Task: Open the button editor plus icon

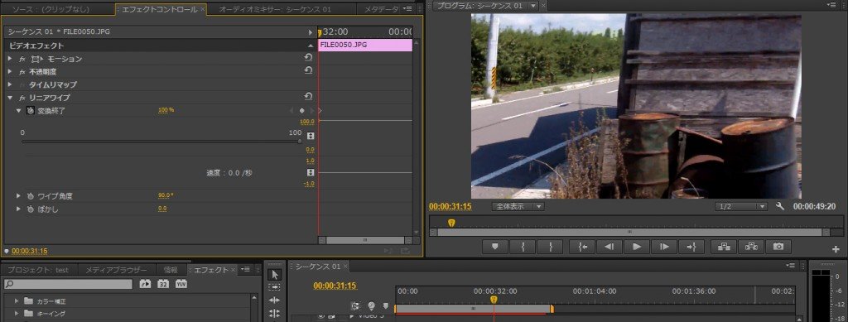Action: click(x=836, y=249)
